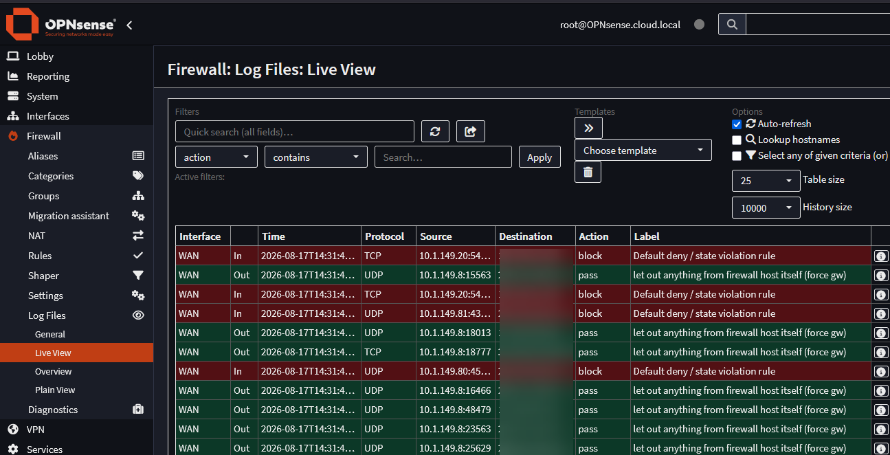Click the NAT exchange arrows icon
The width and height of the screenshot is (890, 455).
[138, 236]
